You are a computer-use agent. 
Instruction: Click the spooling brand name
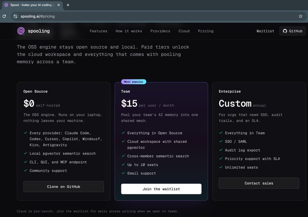point(38,31)
